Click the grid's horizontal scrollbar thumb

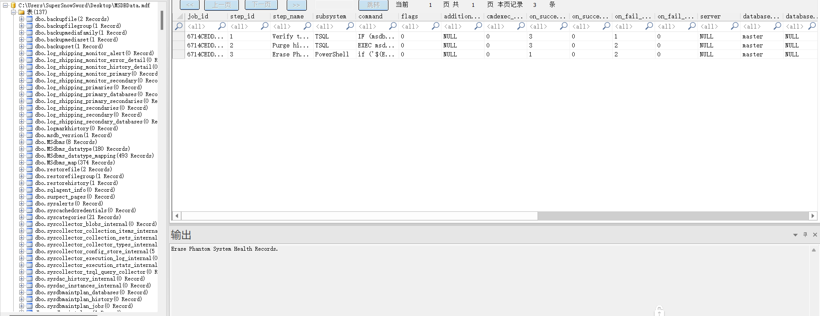[360, 216]
